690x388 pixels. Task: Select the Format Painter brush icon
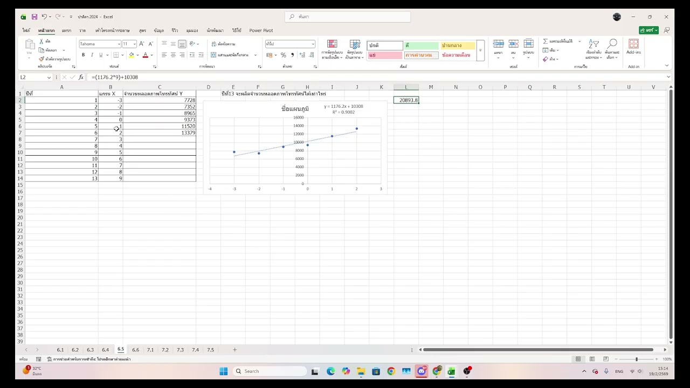coord(42,59)
